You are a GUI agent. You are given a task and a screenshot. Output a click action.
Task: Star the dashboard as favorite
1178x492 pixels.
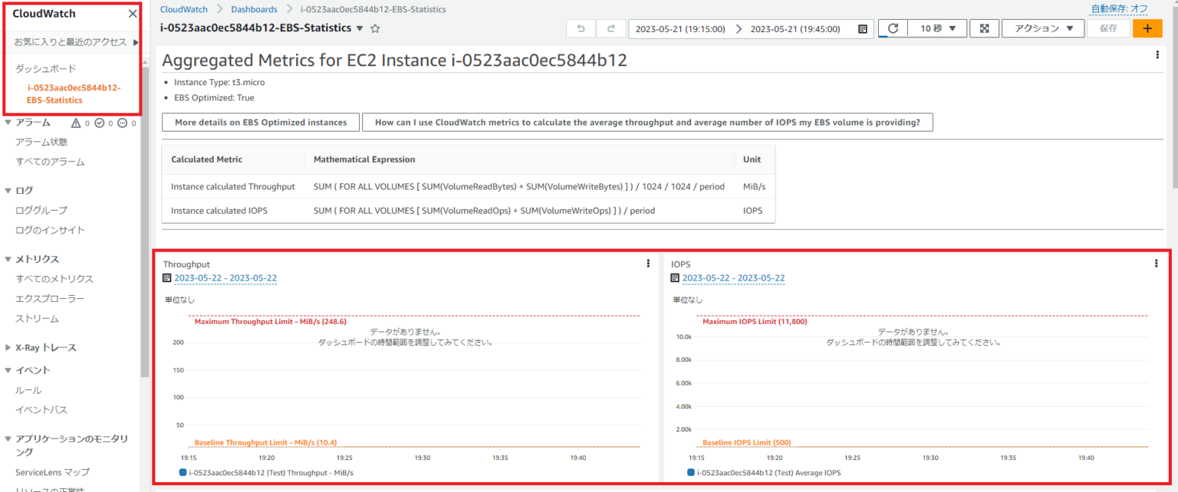point(375,28)
